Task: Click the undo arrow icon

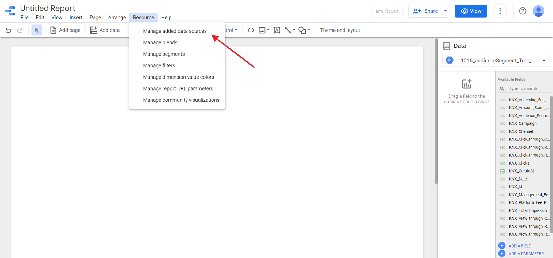Action: pos(8,30)
